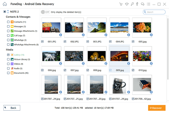
Task: Toggle Only display the deleted items switch
Action: click(44, 12)
